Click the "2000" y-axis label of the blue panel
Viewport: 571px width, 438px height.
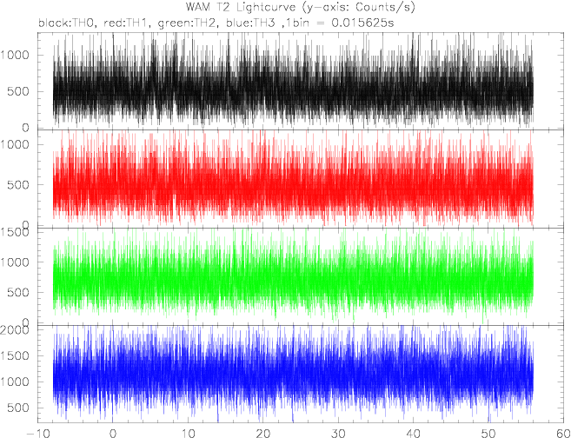(16, 330)
